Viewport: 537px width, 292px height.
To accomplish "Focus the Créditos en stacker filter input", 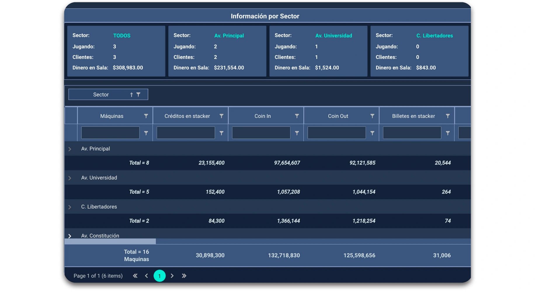I will 186,133.
